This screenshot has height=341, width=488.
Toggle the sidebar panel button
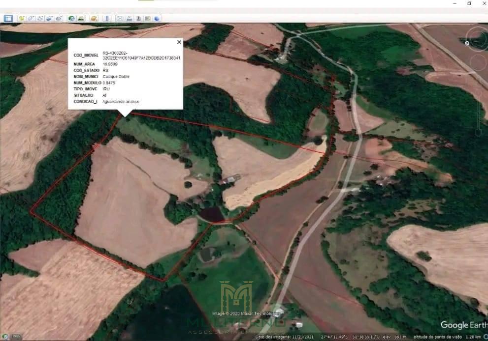pyautogui.click(x=8, y=18)
